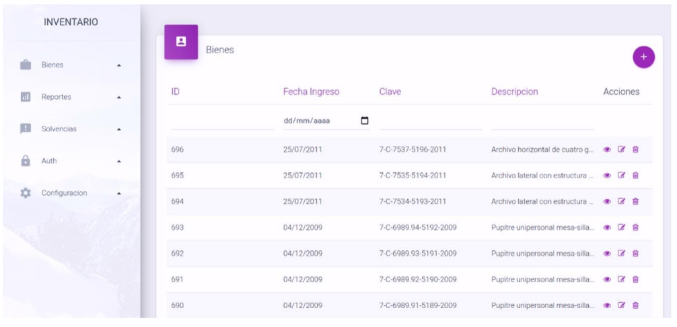The image size is (677, 327).
Task: Focus the dd/mm/aaaa date filter field
Action: pyautogui.click(x=326, y=121)
